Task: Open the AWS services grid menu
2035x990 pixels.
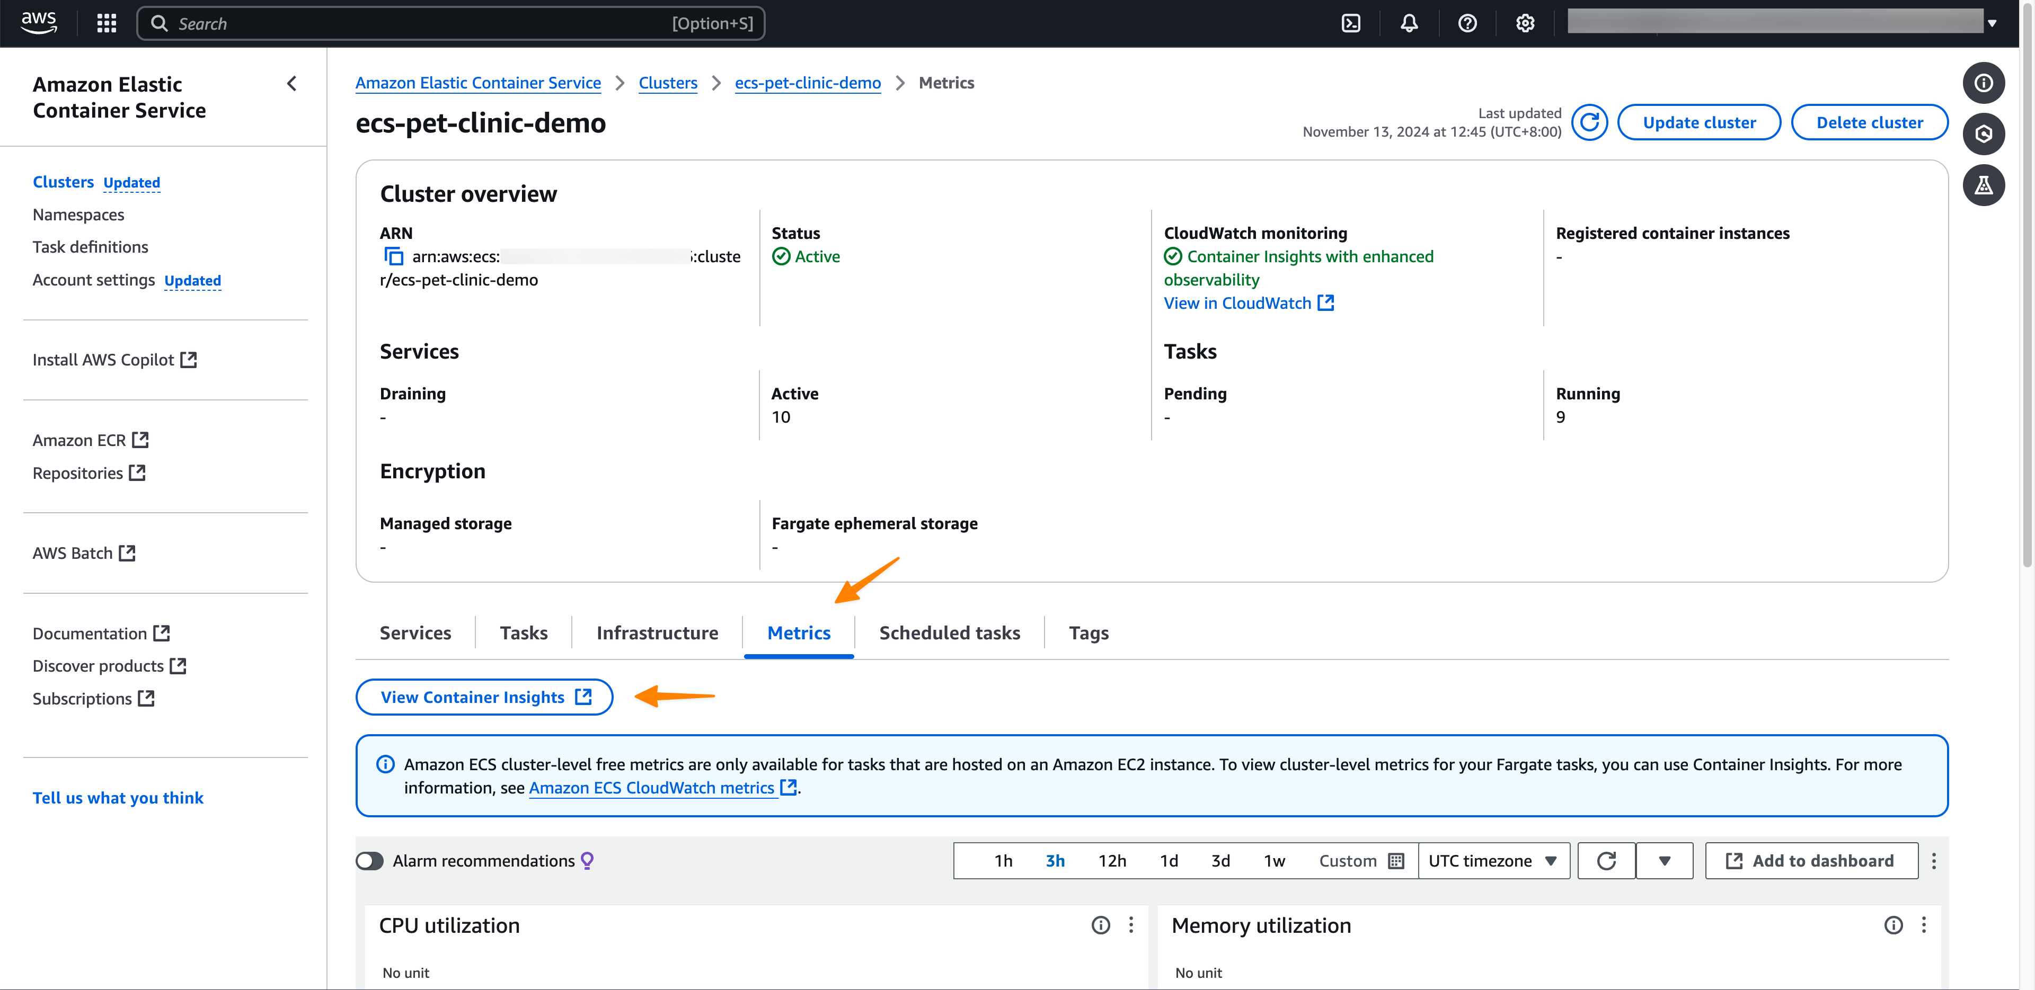Action: (107, 24)
